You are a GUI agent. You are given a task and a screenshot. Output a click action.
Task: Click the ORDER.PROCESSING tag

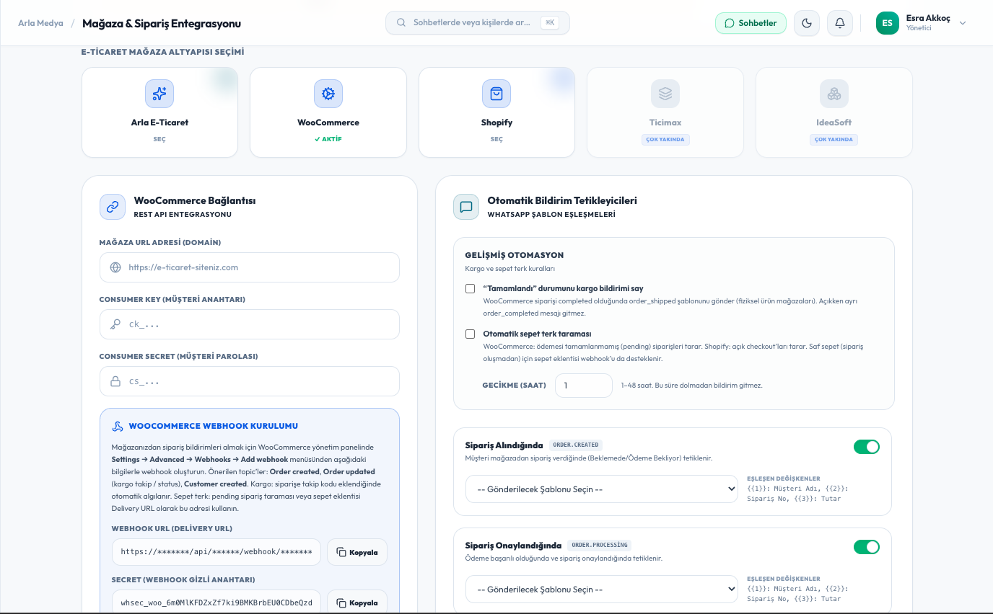click(600, 545)
